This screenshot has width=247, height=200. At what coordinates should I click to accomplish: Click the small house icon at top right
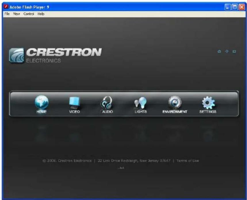tap(219, 51)
